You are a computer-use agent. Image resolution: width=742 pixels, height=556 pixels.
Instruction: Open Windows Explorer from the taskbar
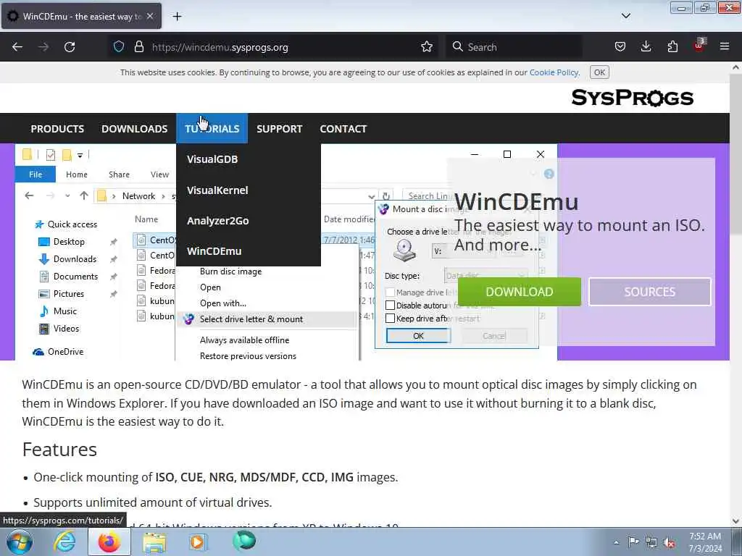pyautogui.click(x=154, y=542)
